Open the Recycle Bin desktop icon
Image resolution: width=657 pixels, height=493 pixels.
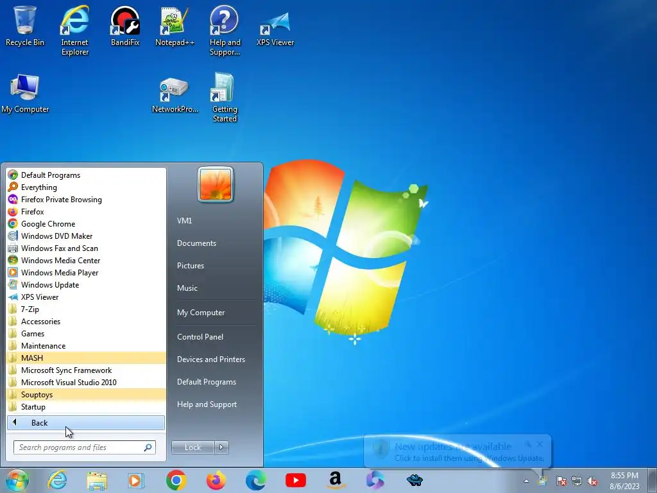click(25, 26)
